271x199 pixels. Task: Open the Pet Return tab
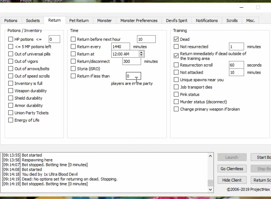coord(79,21)
